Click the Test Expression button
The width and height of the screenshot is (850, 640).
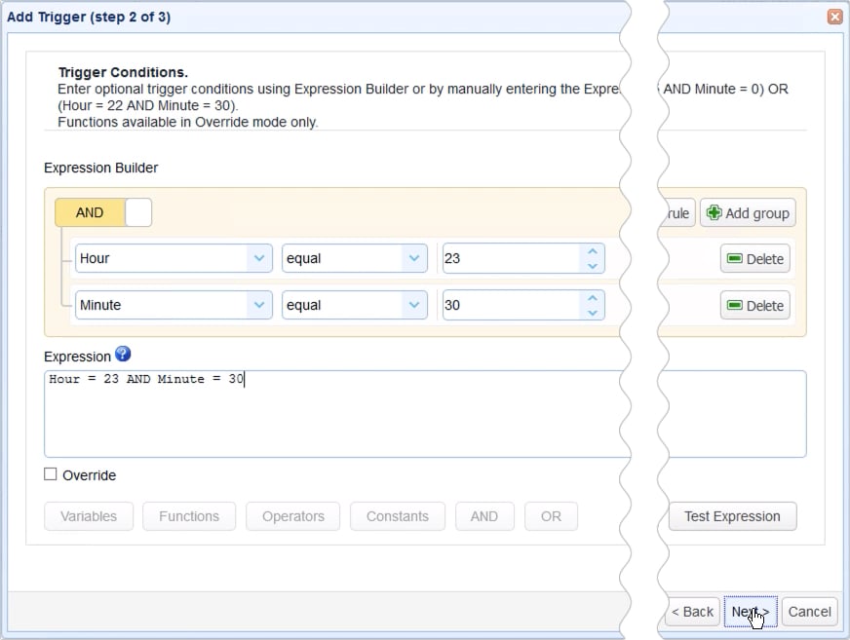(x=732, y=516)
